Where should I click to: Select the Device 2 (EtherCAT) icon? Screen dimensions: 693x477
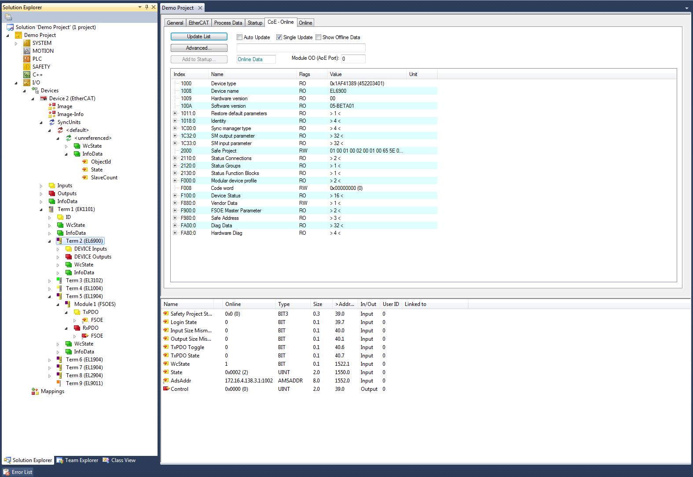pos(44,98)
